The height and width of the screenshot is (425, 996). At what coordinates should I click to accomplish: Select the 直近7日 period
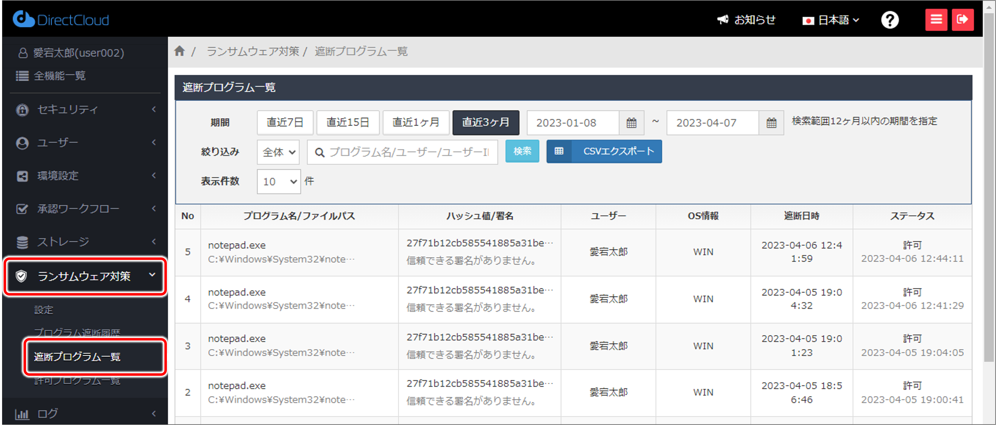click(x=285, y=123)
